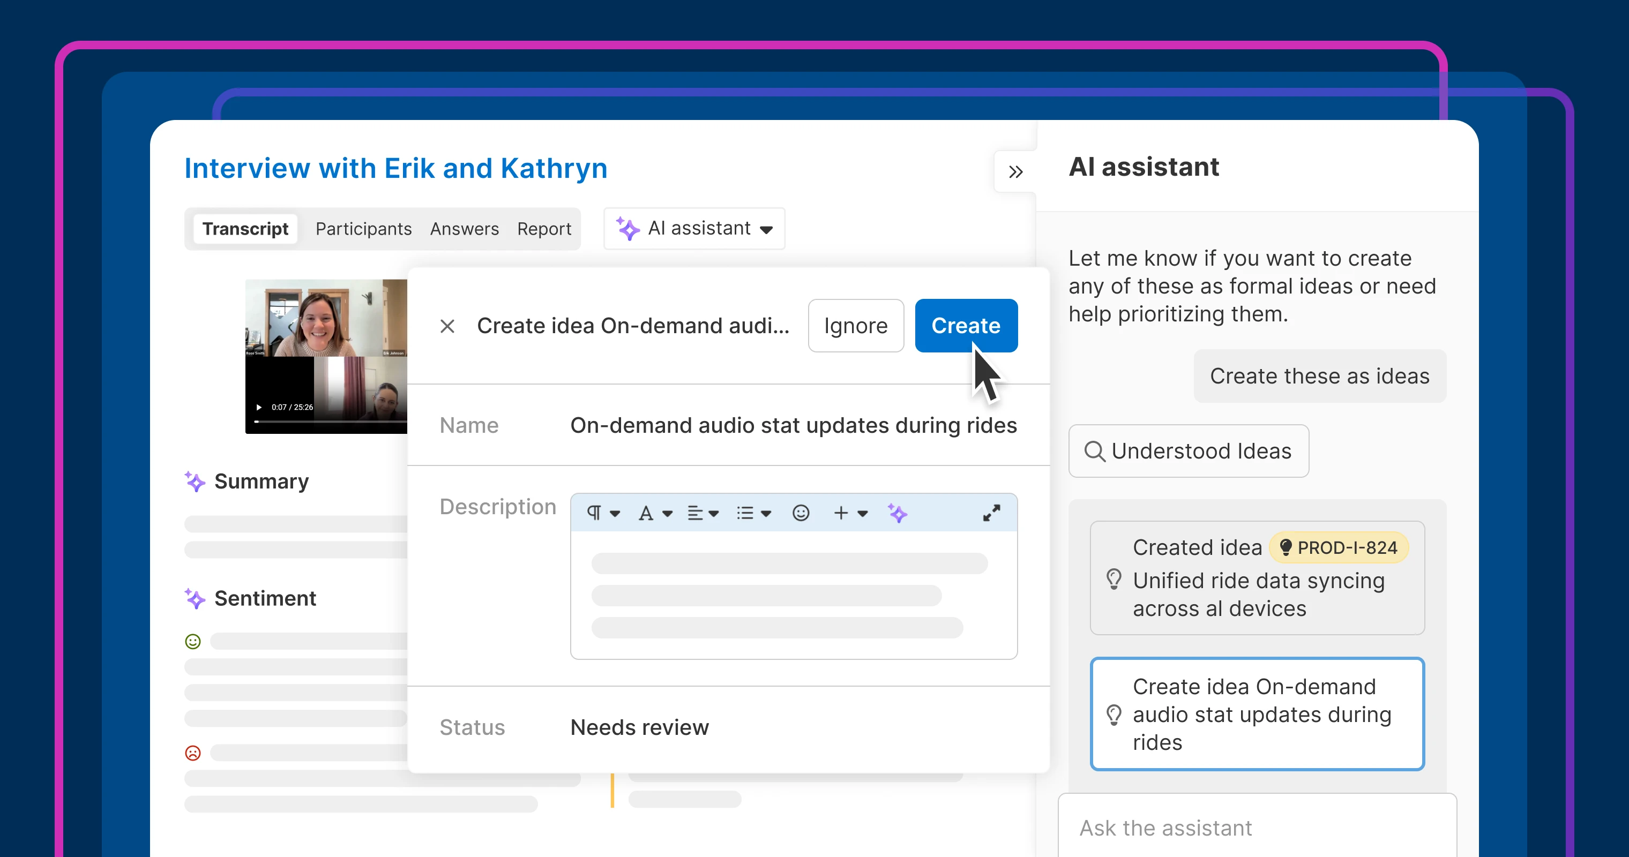The height and width of the screenshot is (857, 1629).
Task: Play the interview video
Action: coord(259,407)
